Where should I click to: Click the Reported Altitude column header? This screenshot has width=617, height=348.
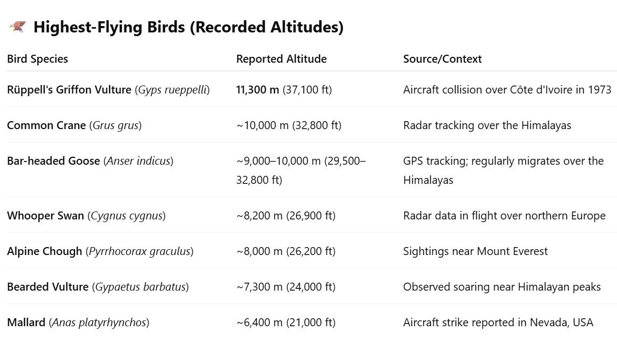(x=281, y=59)
